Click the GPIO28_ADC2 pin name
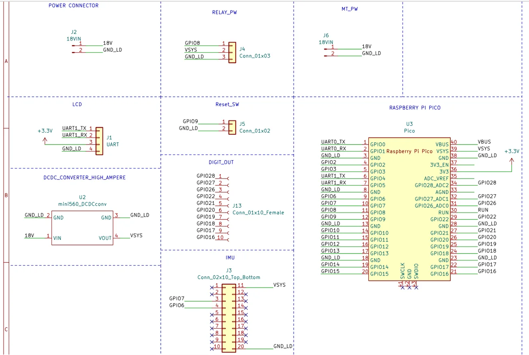 432,185
